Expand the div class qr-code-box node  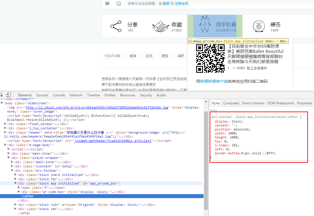(x=19, y=192)
